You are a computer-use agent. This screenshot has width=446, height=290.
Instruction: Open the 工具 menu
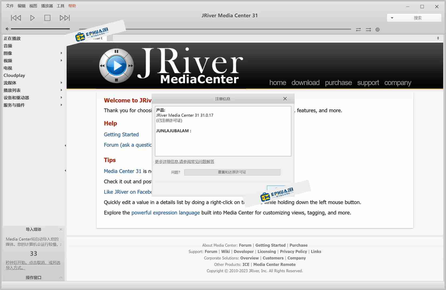point(60,6)
